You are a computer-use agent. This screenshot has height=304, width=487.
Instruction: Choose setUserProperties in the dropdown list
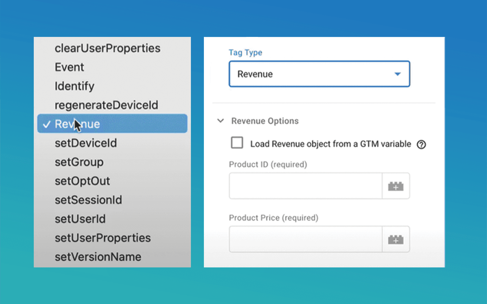coord(103,238)
